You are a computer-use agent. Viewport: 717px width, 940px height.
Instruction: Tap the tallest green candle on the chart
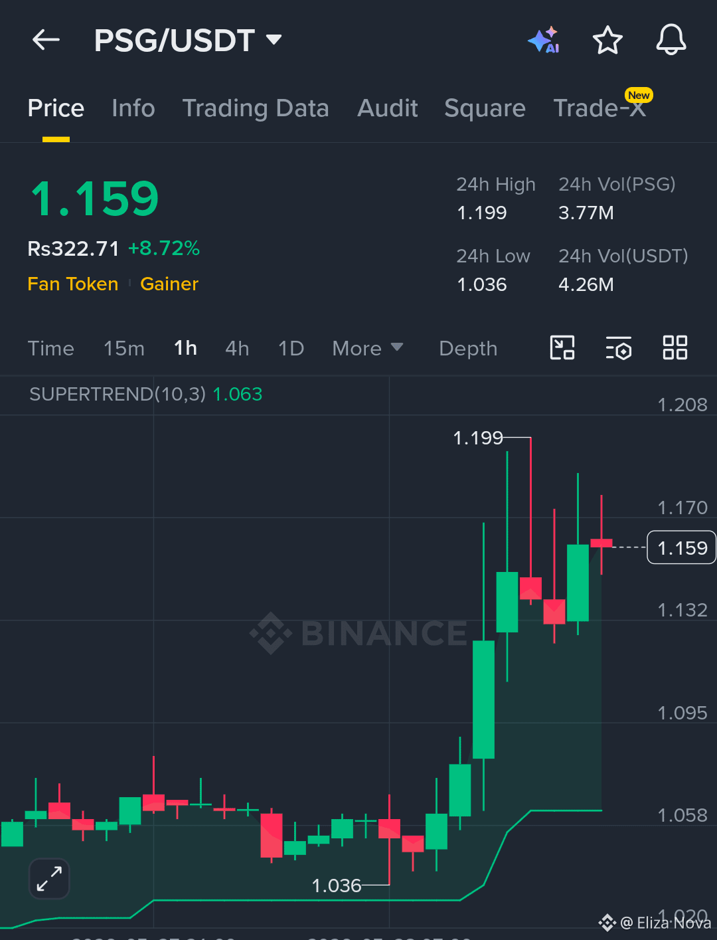coord(483,700)
